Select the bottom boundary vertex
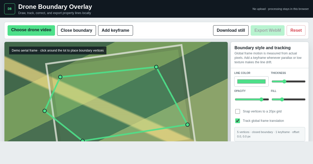313x164 pixels. (83, 140)
